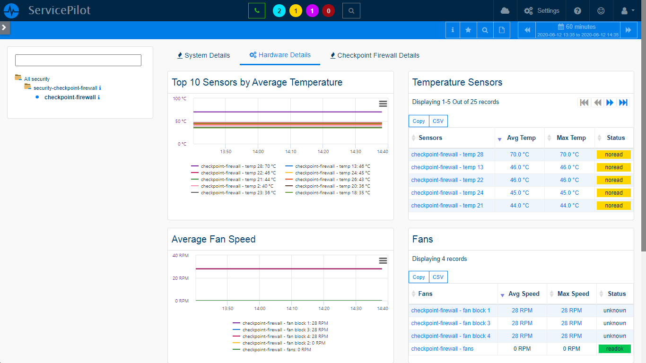The image size is (646, 363).
Task: Click the star favorite icon in blue toolbar
Action: 468,30
